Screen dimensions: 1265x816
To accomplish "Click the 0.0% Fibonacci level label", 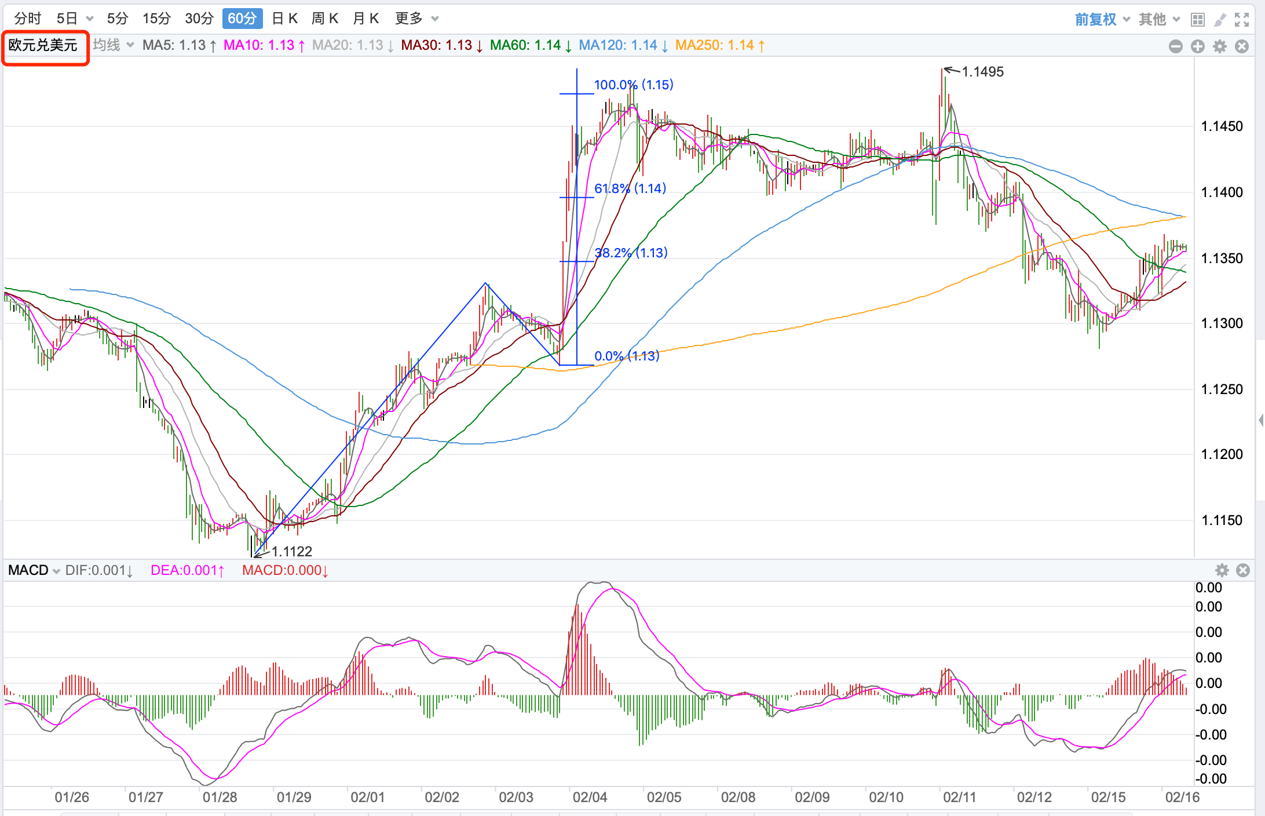I will click(x=627, y=356).
